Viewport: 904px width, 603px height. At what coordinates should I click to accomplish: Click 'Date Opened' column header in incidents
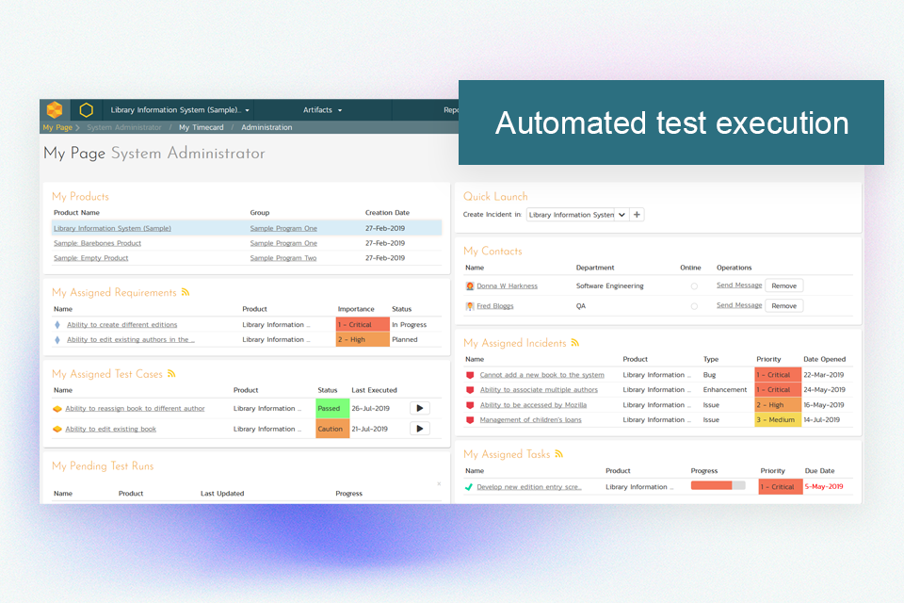tap(825, 359)
